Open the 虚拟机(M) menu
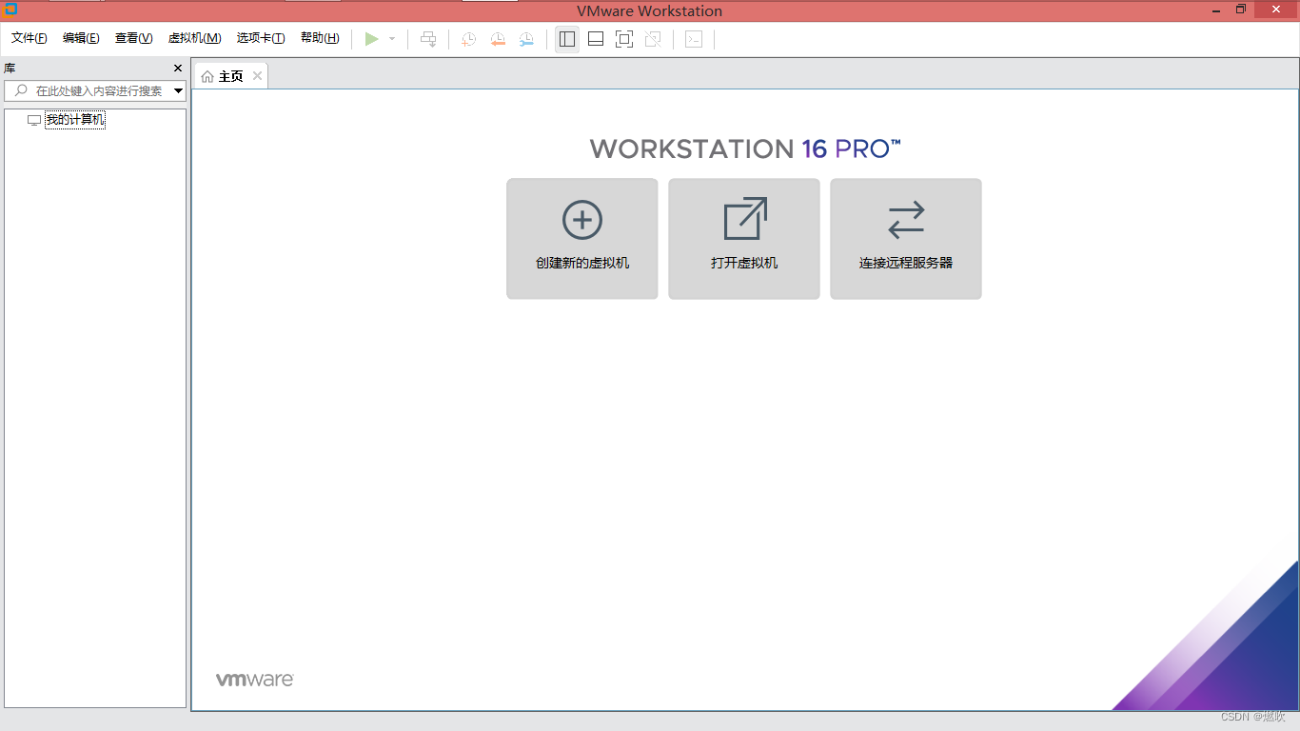The height and width of the screenshot is (731, 1300). [x=194, y=38]
